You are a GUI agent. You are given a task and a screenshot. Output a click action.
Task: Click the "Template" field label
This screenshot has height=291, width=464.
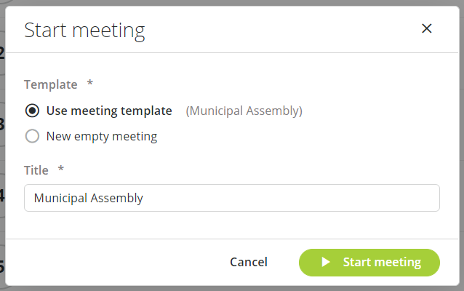[x=51, y=84]
